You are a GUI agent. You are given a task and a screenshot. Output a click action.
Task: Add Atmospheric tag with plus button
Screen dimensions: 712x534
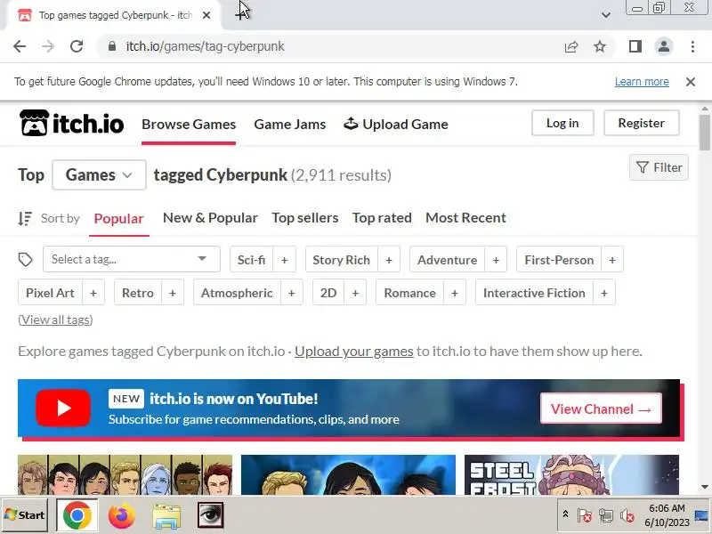coord(292,293)
